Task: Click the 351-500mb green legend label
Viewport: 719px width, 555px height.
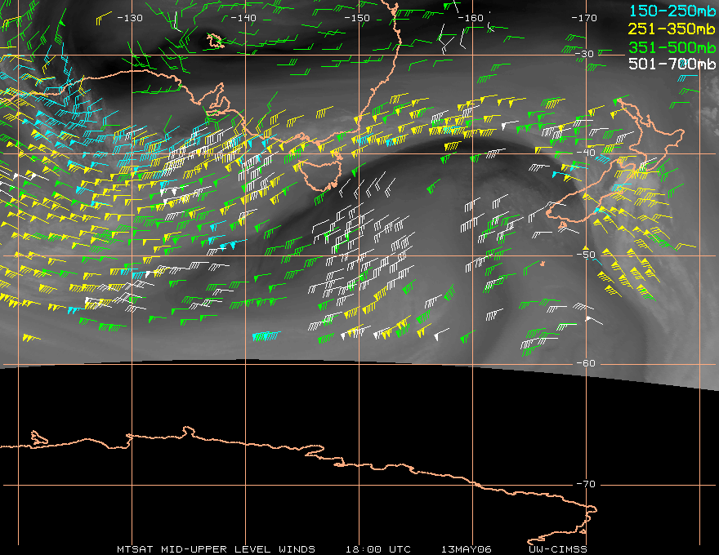Action: pos(672,47)
